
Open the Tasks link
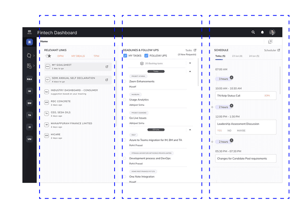[188, 50]
